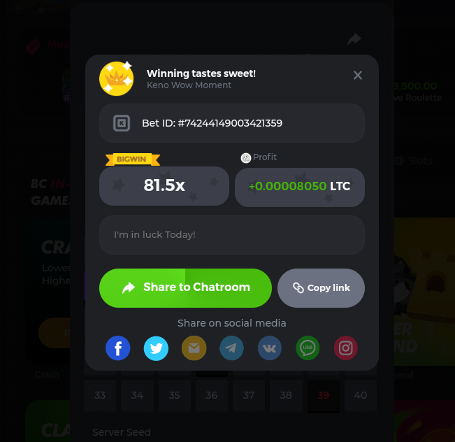Click the Keno game icon beside Bet ID

122,123
